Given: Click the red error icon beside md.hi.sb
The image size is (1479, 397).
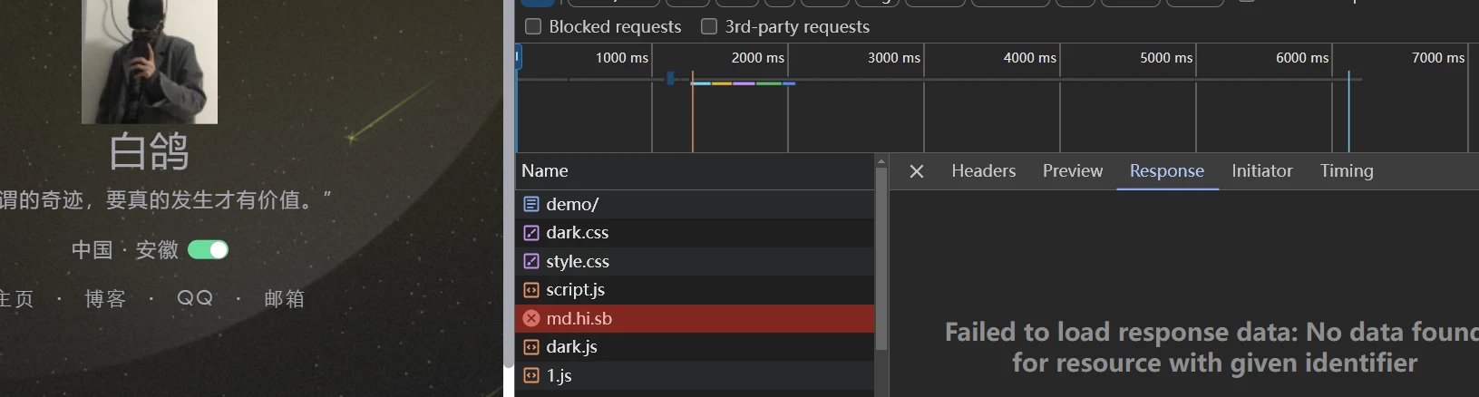Looking at the screenshot, I should click(x=531, y=318).
